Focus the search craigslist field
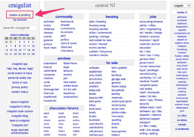The height and width of the screenshot is (137, 194). [x=20, y=28]
